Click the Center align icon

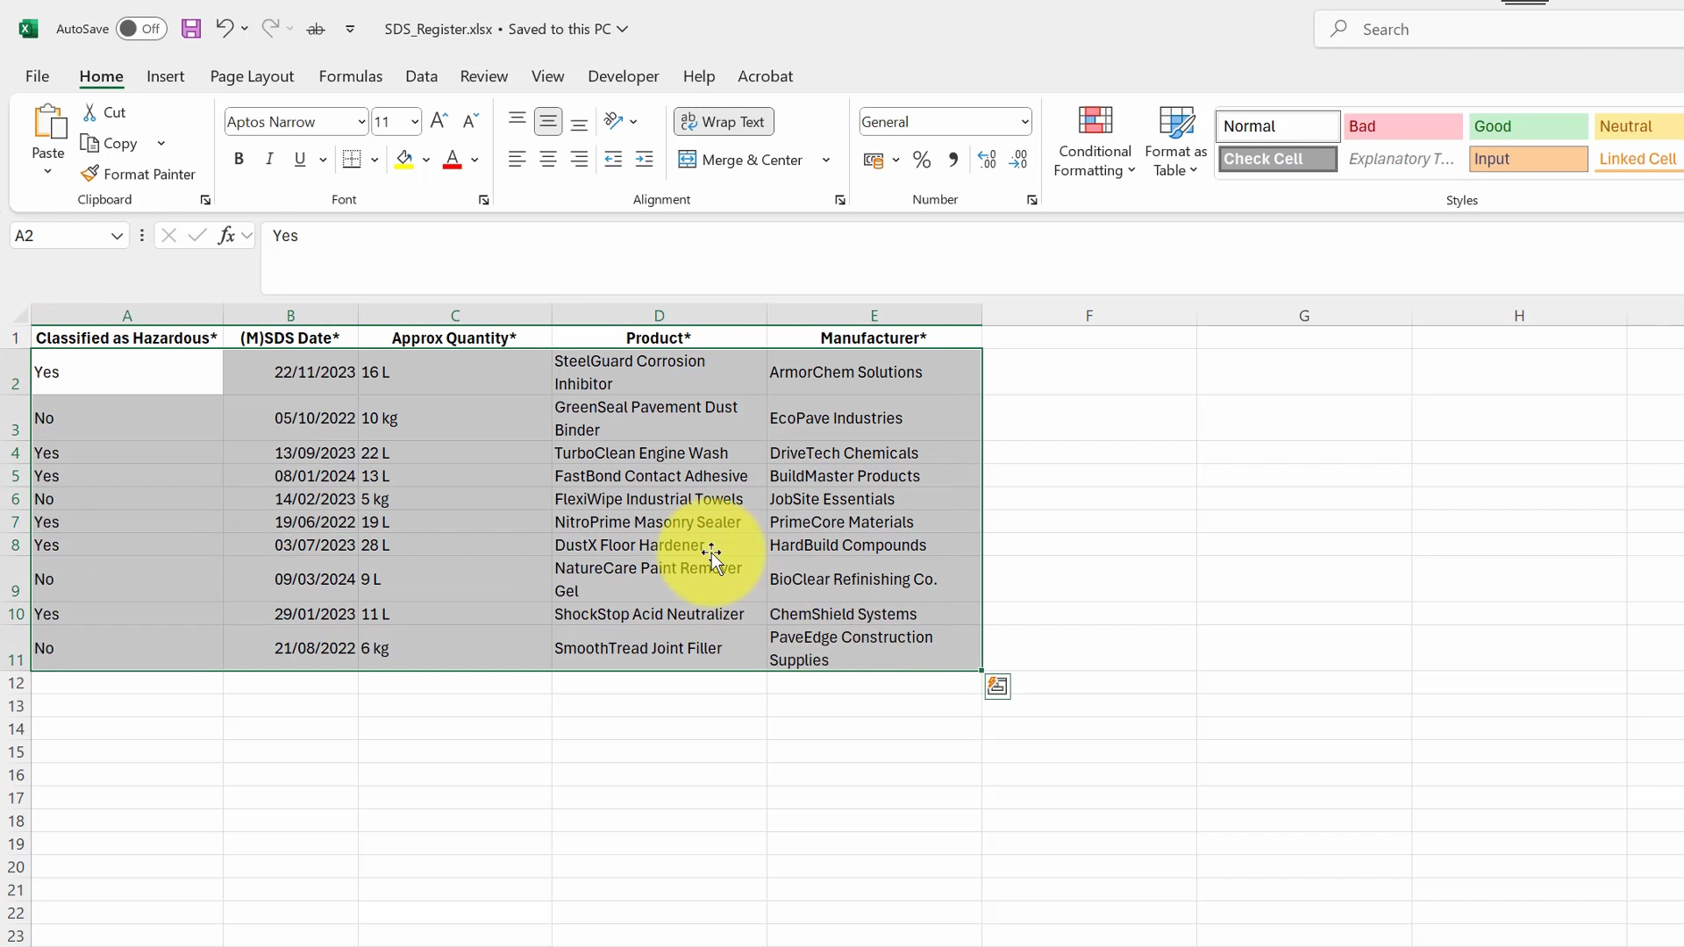point(548,160)
